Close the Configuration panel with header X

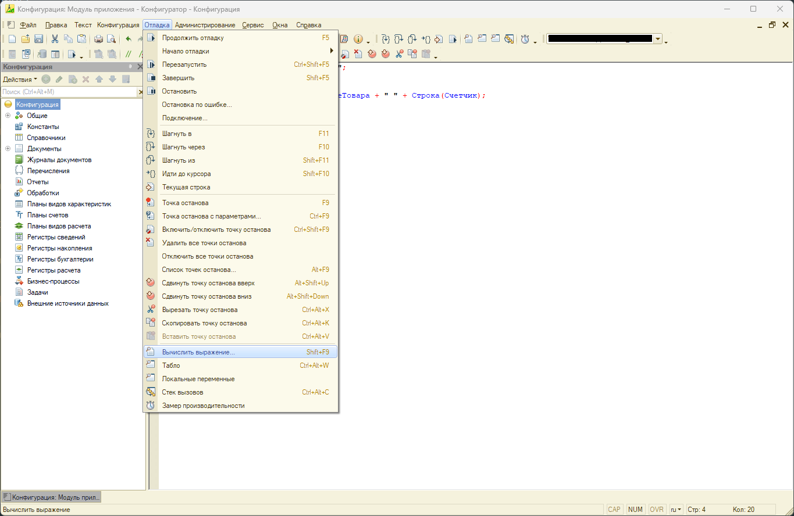pyautogui.click(x=140, y=67)
